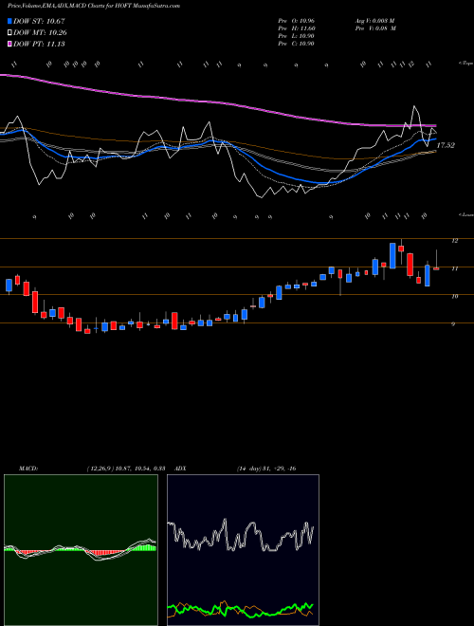Click the 'Pre H: 11.60' value
The image size is (474, 626).
[297, 28]
